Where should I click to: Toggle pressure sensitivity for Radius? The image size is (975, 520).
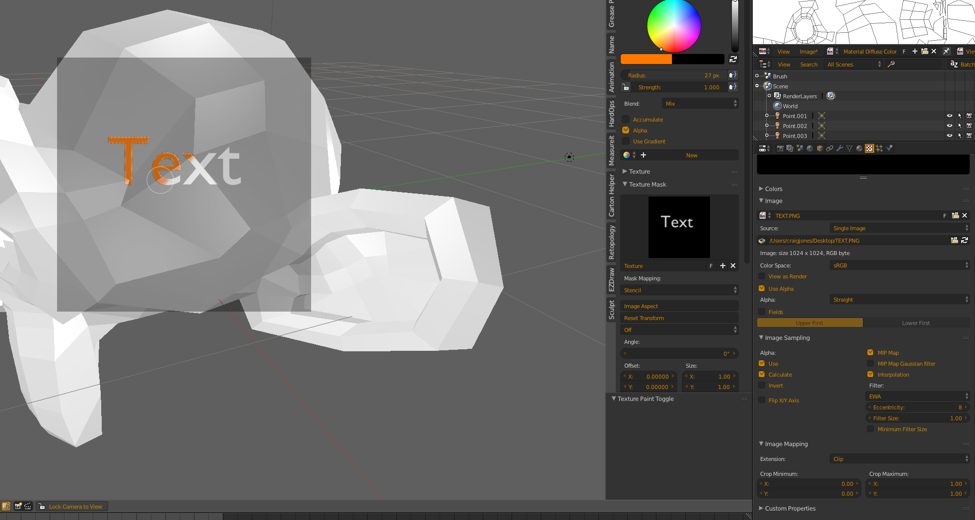pos(733,75)
